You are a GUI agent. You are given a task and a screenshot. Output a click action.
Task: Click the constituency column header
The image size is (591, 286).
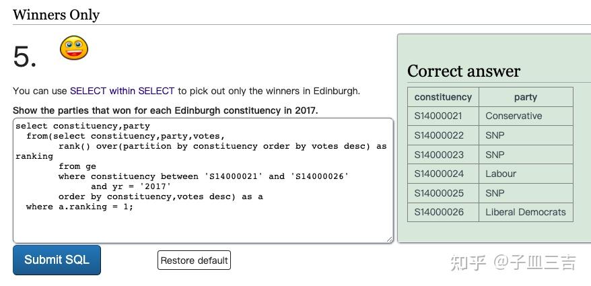443,97
